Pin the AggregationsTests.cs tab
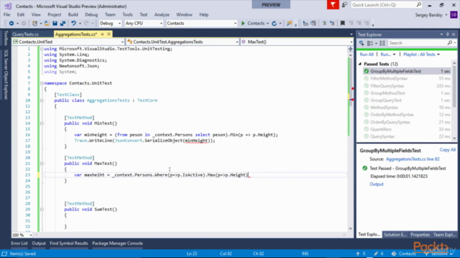 point(102,34)
